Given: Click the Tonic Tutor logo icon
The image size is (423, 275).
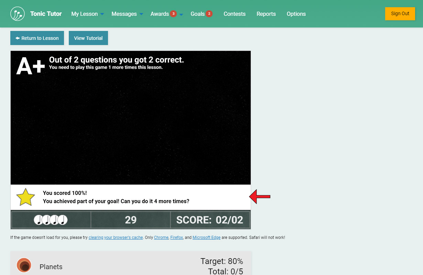Looking at the screenshot, I should [18, 14].
